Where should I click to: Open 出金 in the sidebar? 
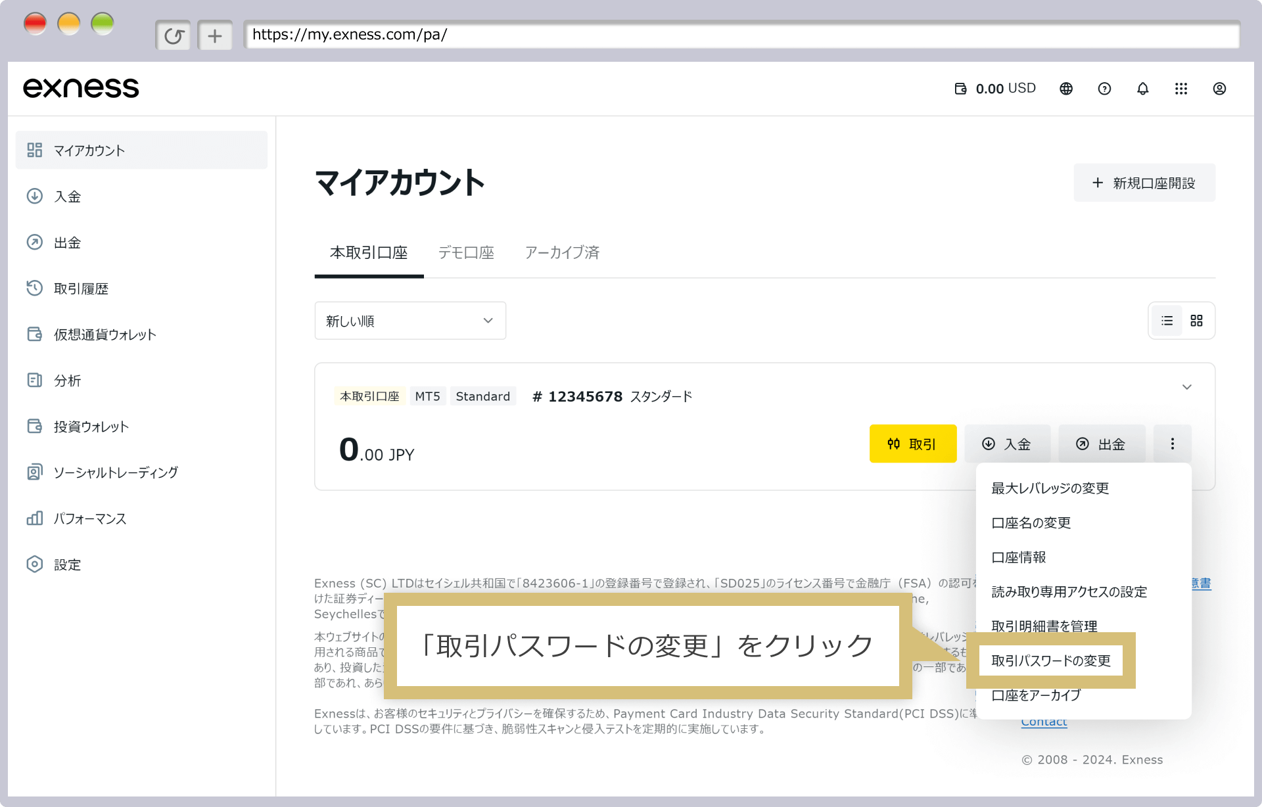click(x=141, y=242)
